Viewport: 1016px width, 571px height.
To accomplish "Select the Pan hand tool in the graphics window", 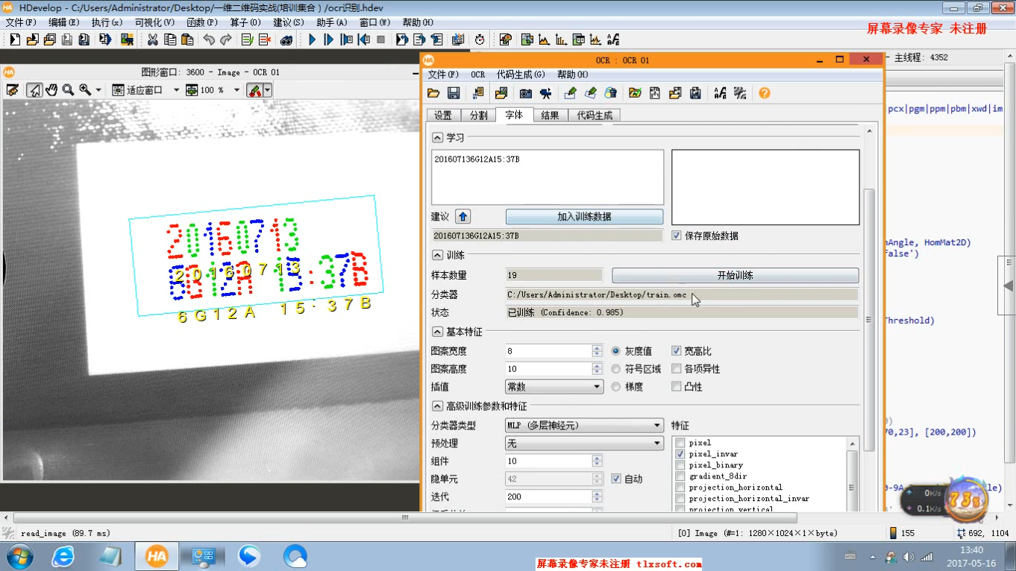I will (x=51, y=90).
